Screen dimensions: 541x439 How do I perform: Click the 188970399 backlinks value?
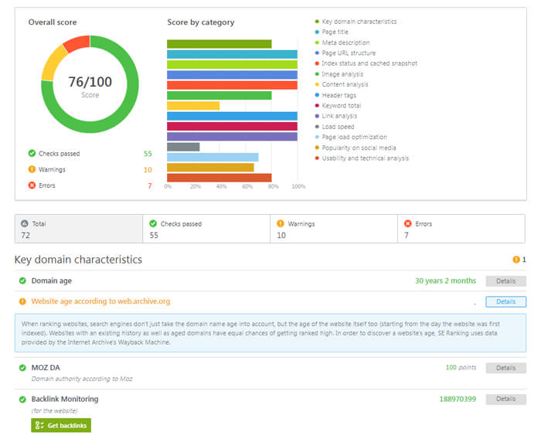tap(458, 399)
